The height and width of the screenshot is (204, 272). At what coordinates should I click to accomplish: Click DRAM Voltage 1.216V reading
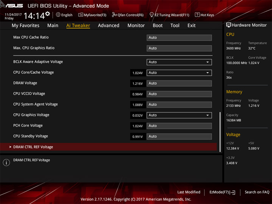click(138, 83)
